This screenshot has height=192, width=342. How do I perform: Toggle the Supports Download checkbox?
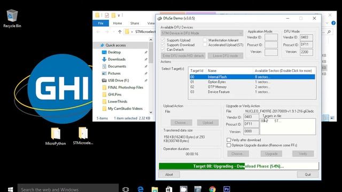pyautogui.click(x=163, y=45)
